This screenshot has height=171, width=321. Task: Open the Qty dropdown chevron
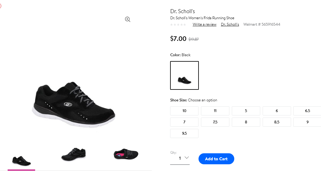coord(187,158)
